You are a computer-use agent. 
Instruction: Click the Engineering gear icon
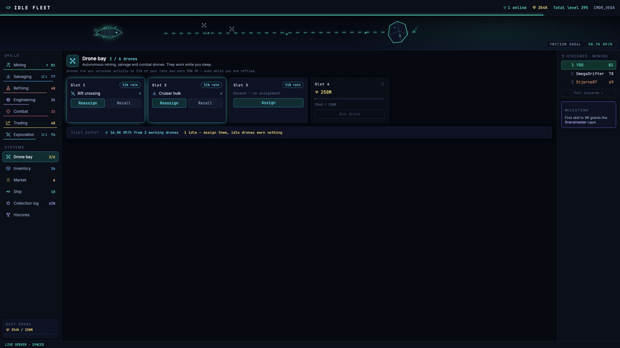click(8, 100)
